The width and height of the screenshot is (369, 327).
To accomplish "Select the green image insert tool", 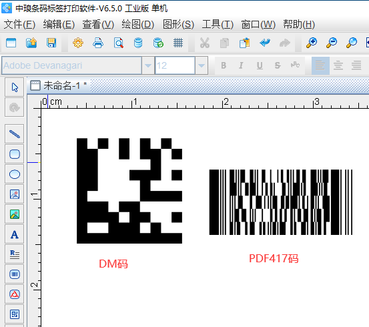I will [15, 214].
